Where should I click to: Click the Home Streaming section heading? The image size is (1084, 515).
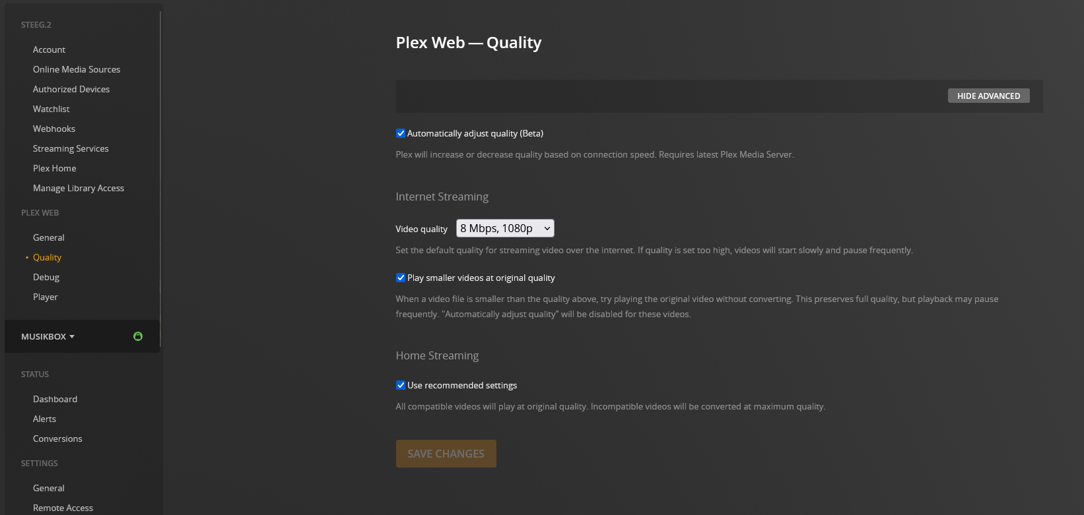pyautogui.click(x=437, y=355)
